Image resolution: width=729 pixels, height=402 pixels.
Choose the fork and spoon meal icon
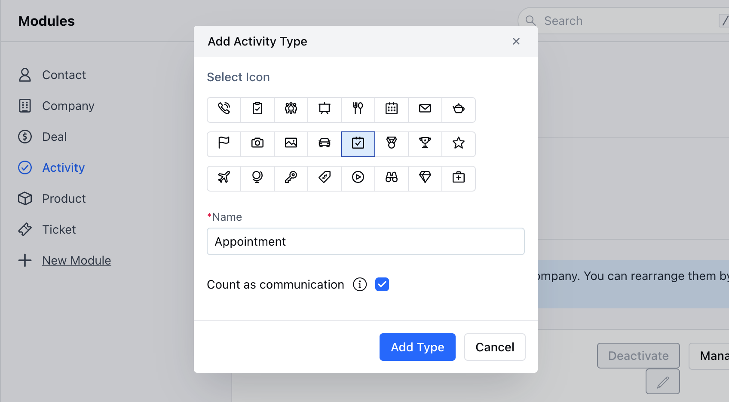coord(358,109)
